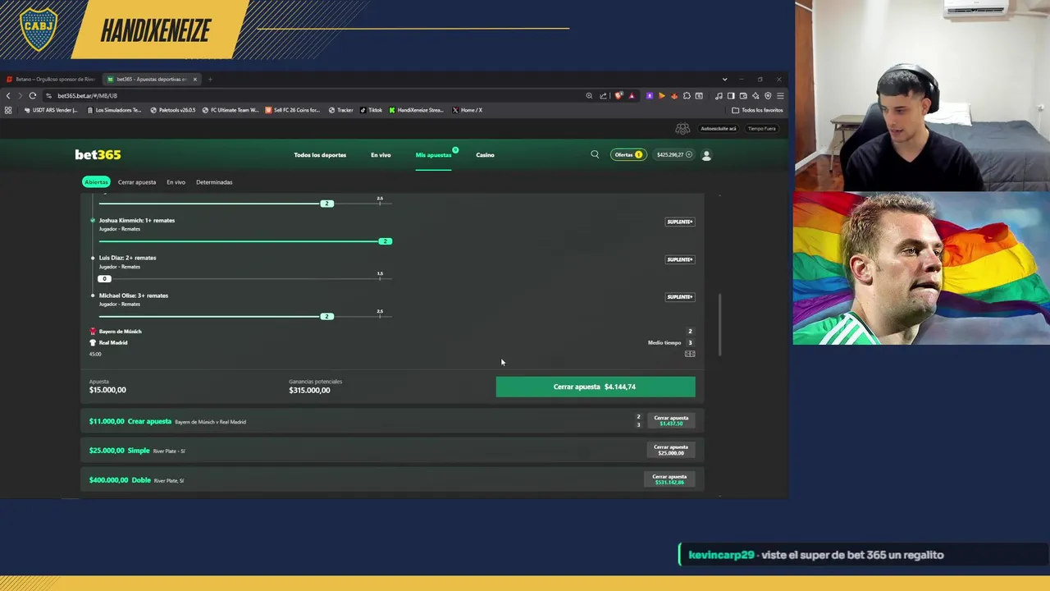Open Todos los favoritos folder
Viewport: 1050px width, 591px height.
point(759,110)
